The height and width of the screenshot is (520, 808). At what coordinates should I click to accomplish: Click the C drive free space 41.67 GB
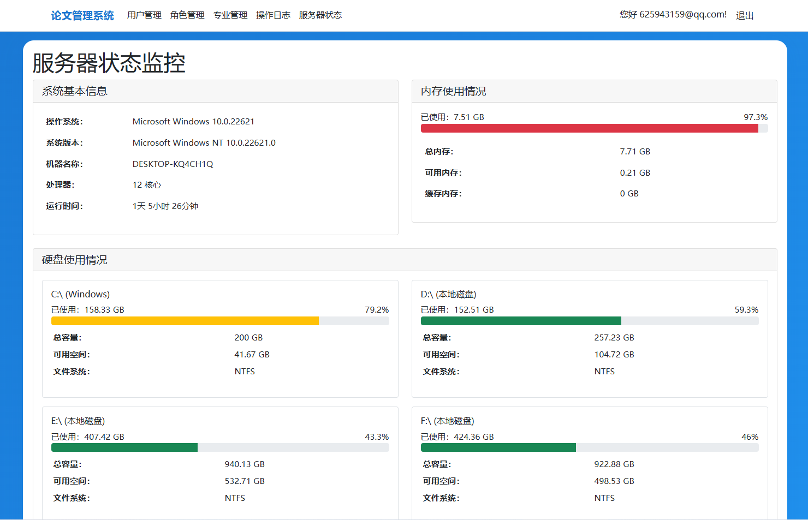coord(252,355)
